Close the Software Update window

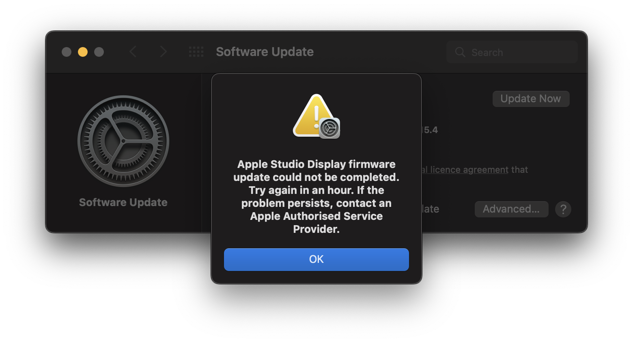pyautogui.click(x=67, y=52)
